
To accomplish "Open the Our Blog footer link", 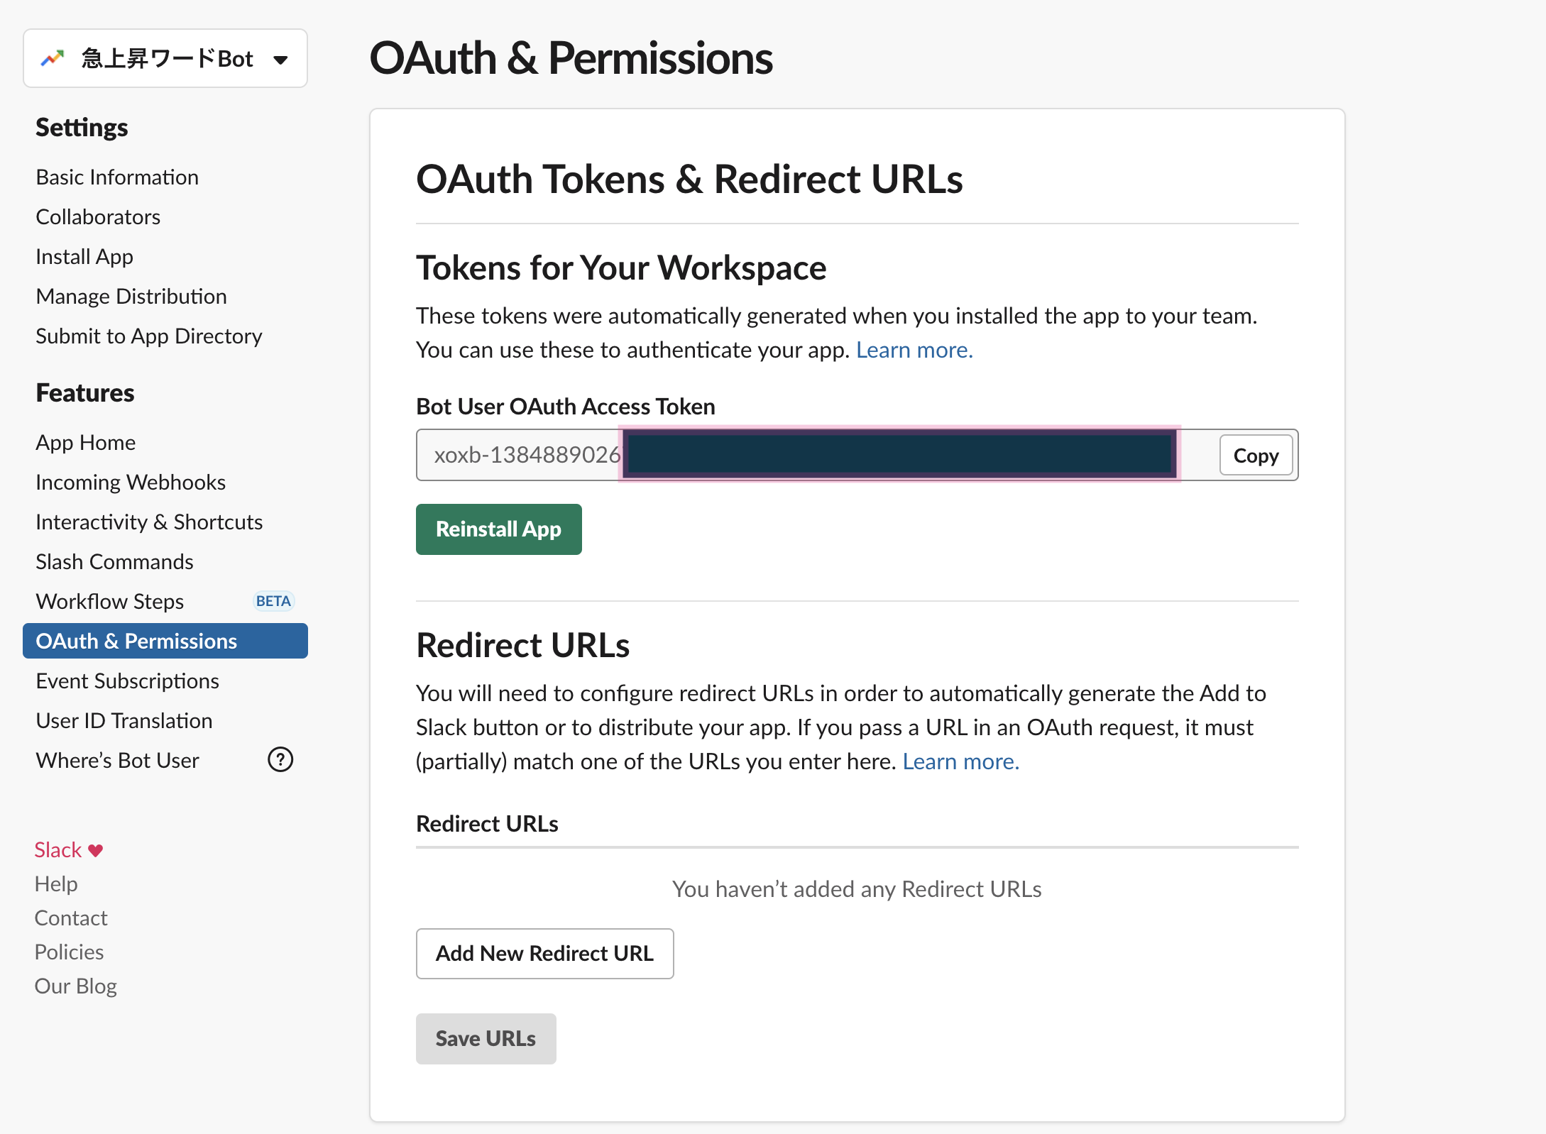I will tap(76, 986).
